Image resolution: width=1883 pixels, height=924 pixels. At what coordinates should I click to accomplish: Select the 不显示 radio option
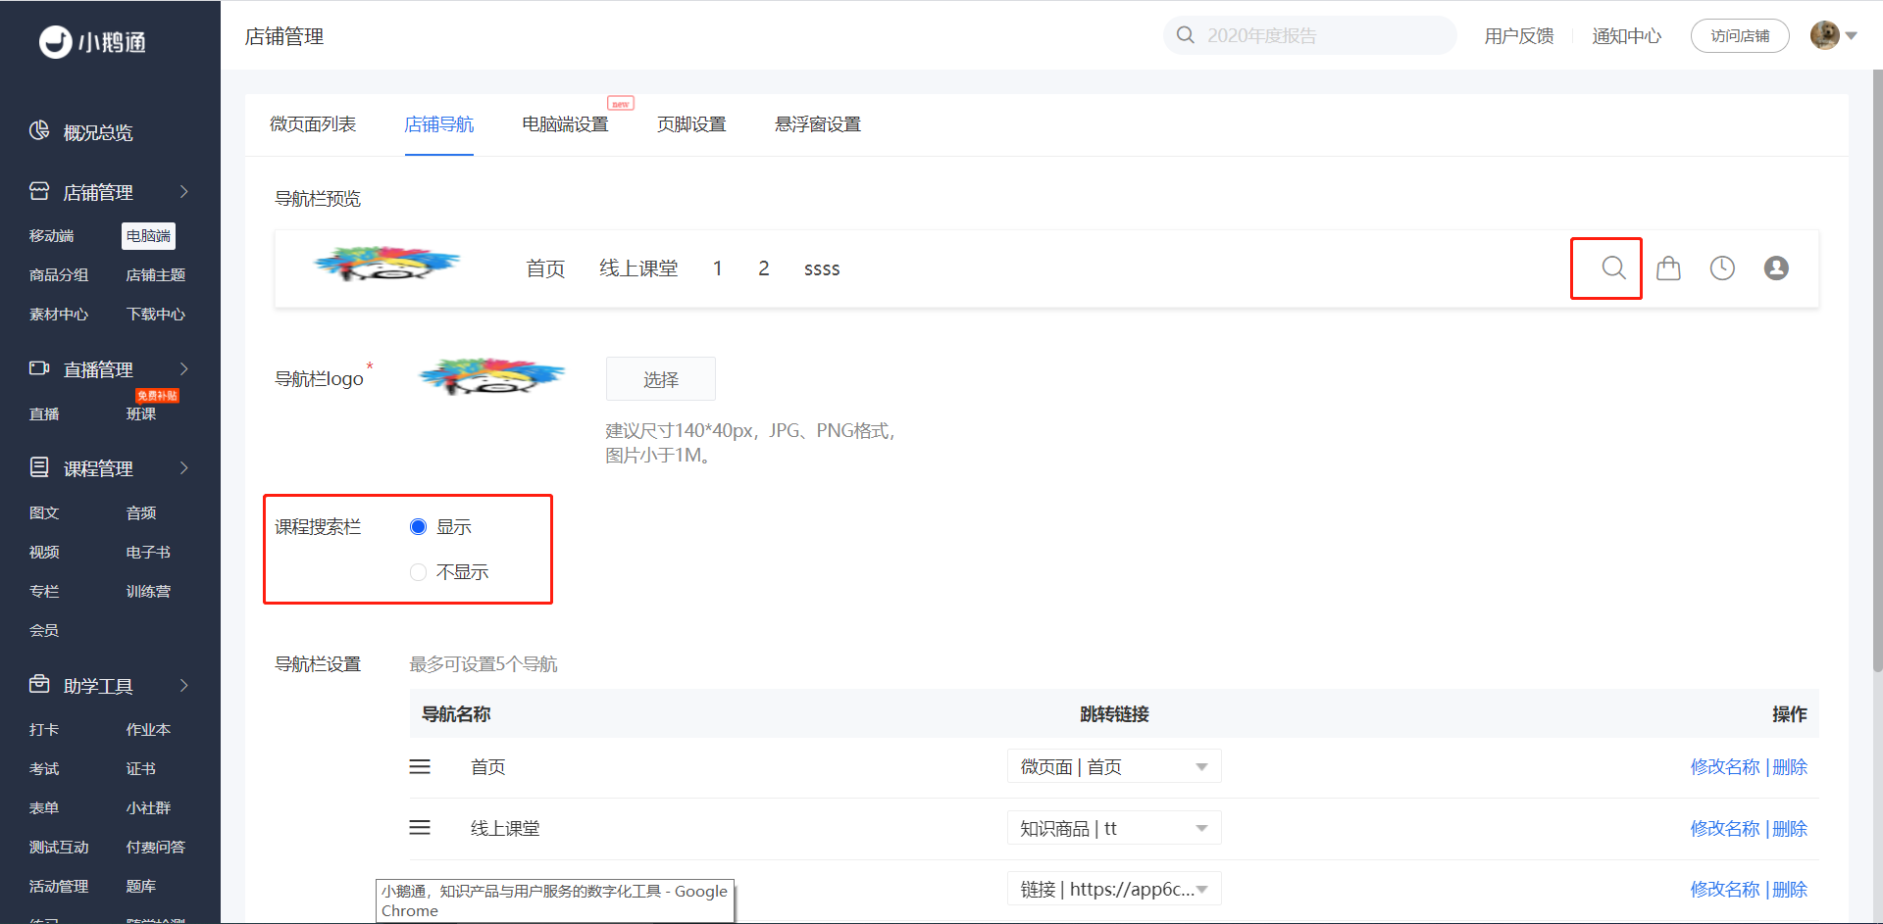click(418, 572)
